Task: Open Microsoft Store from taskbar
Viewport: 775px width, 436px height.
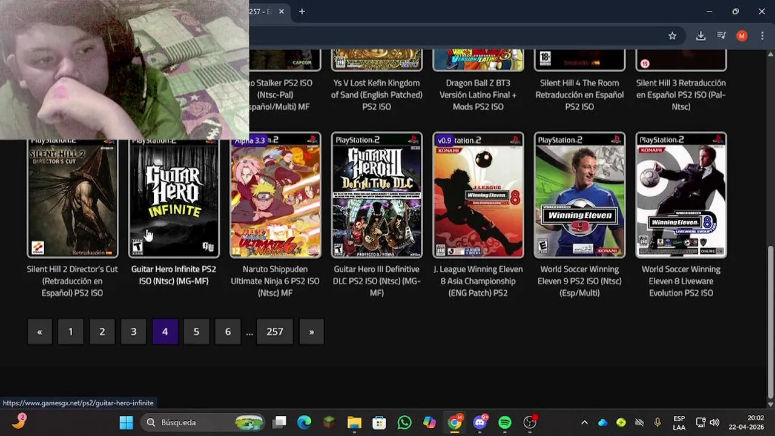Action: click(x=379, y=422)
